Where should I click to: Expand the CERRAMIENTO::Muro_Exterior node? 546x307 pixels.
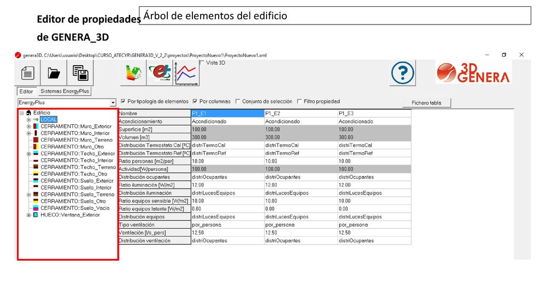pyautogui.click(x=29, y=126)
